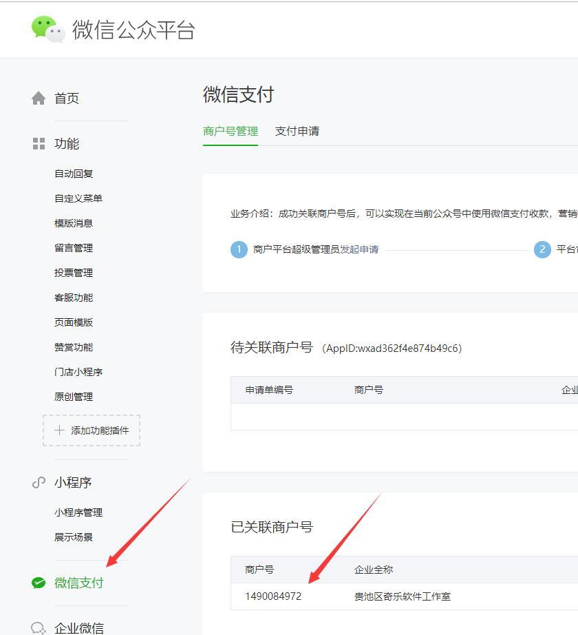Click the 微信公众平台 title
This screenshot has height=635, width=578.
point(134,30)
